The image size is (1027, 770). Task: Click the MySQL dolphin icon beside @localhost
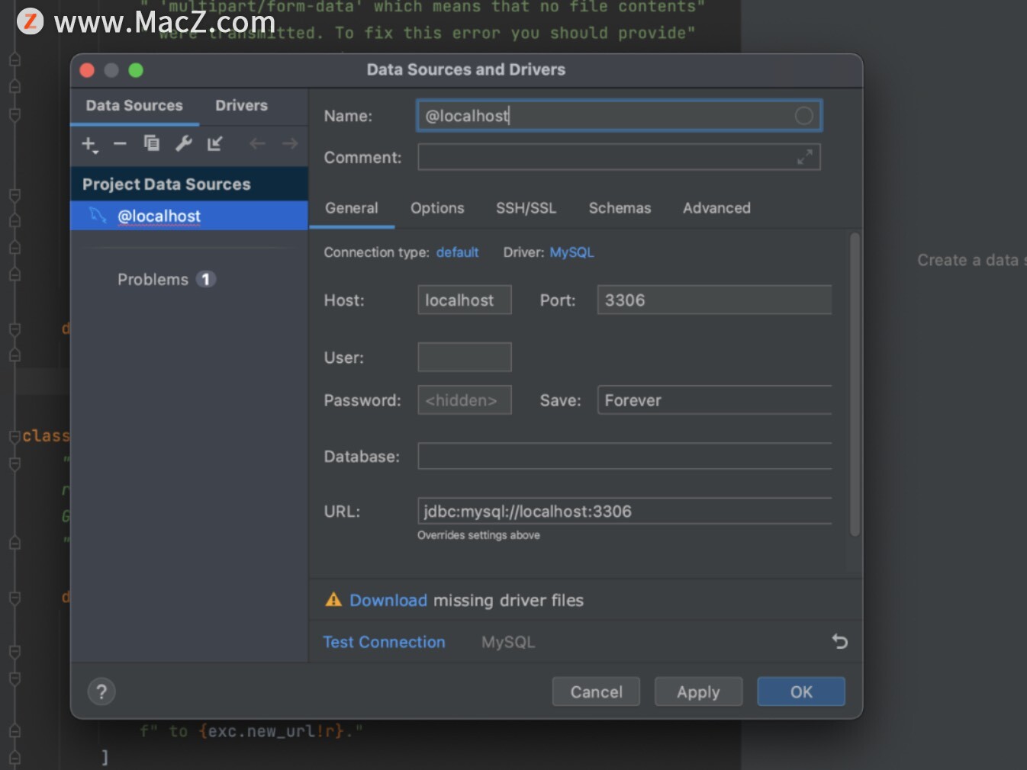click(97, 216)
